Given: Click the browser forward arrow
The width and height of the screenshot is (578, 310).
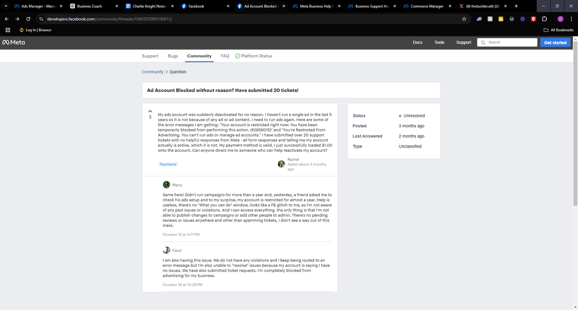Looking at the screenshot, I should (x=17, y=19).
